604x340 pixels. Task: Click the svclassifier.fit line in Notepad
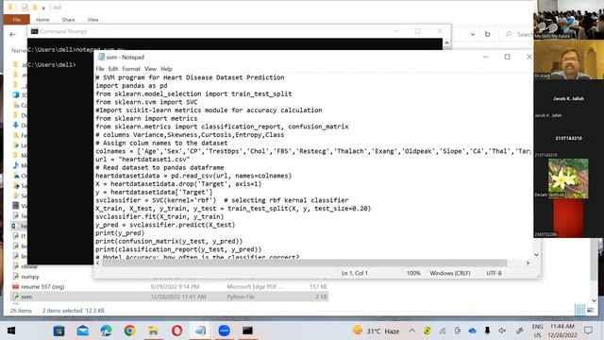(159, 216)
